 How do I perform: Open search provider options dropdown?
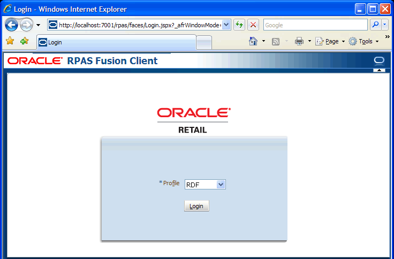coord(385,25)
